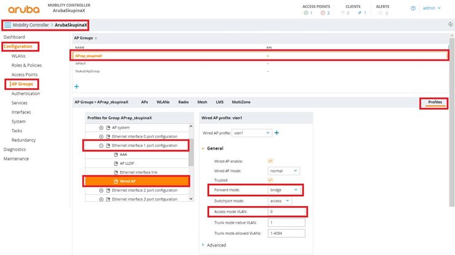Collapse the General section
Screen dimensions: 455x255
(x=203, y=148)
